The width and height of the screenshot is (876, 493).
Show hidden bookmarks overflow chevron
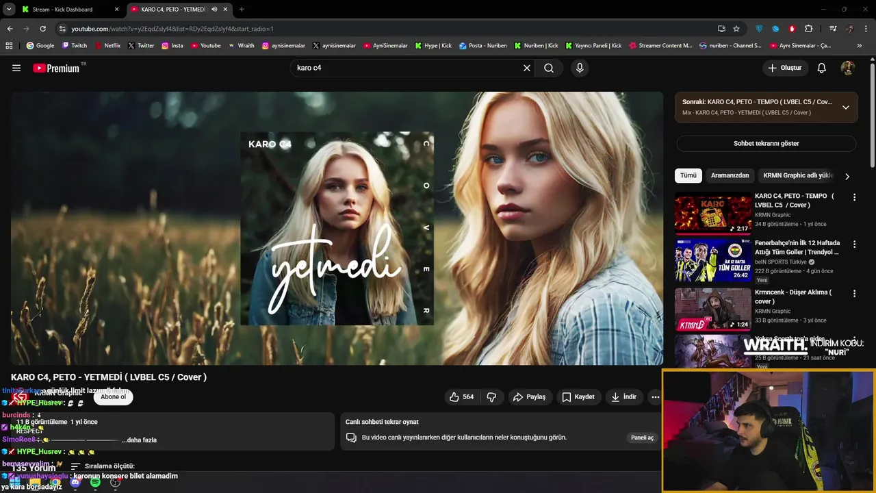[x=860, y=45]
